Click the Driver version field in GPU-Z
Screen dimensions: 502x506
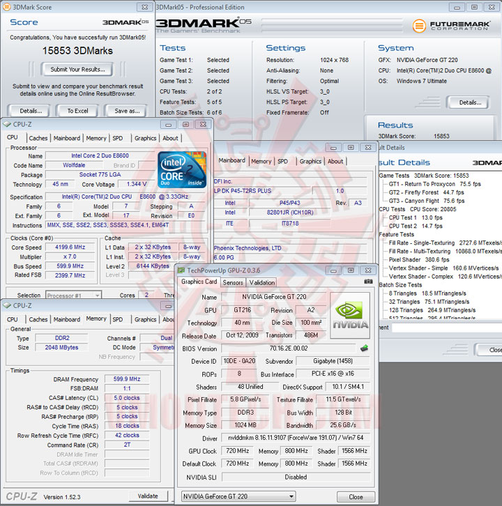point(296,438)
